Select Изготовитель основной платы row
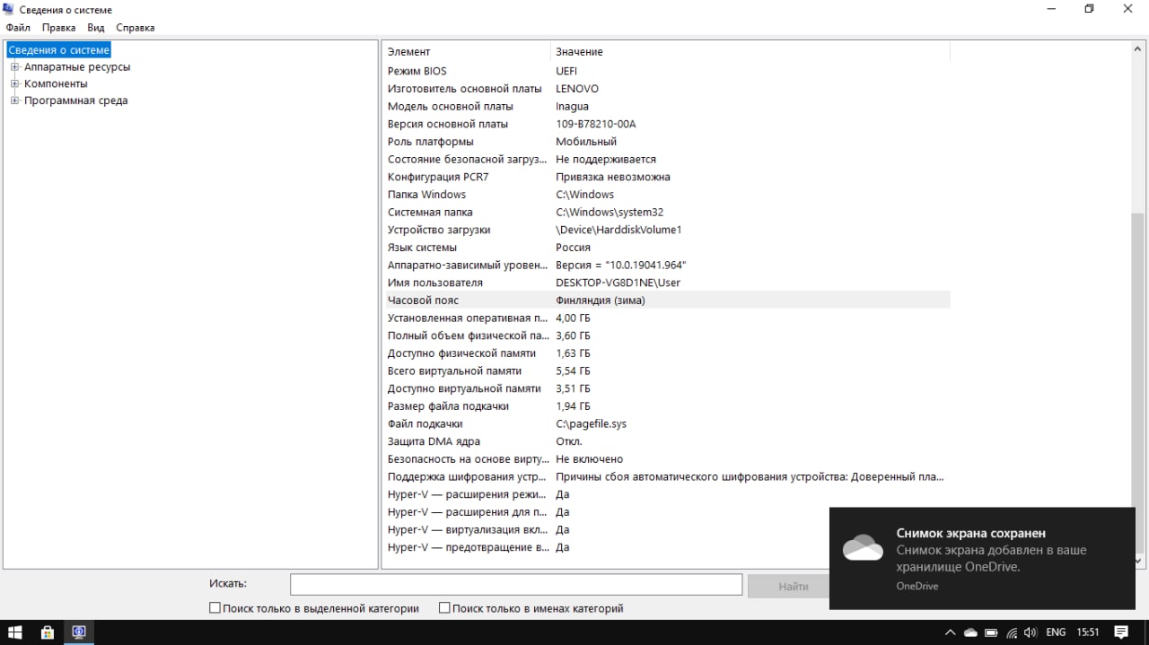1149x645 pixels. pyautogui.click(x=667, y=89)
